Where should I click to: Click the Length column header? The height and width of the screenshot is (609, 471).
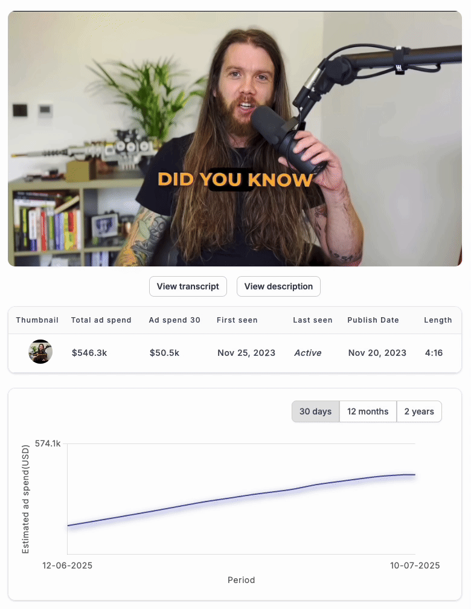438,320
